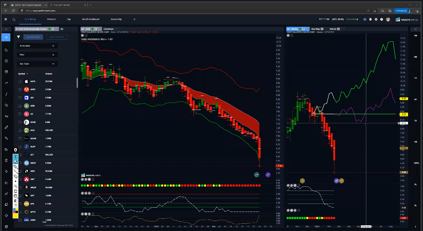Select the trend line tool in left toolbar
The width and height of the screenshot is (423, 231).
[x=6, y=94]
